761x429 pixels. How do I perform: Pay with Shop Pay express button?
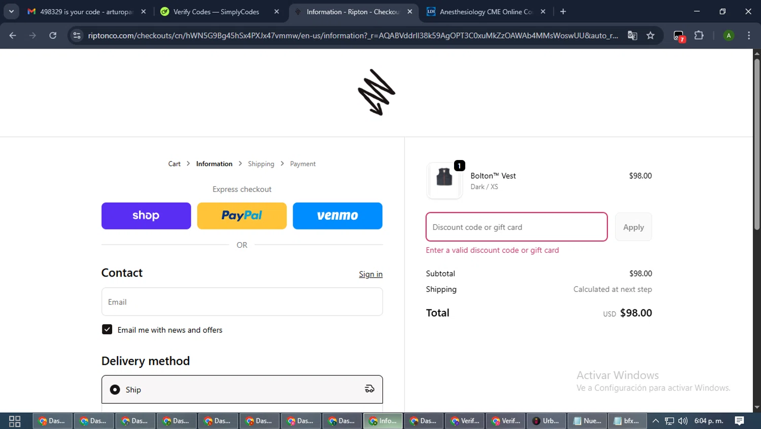pos(146,216)
